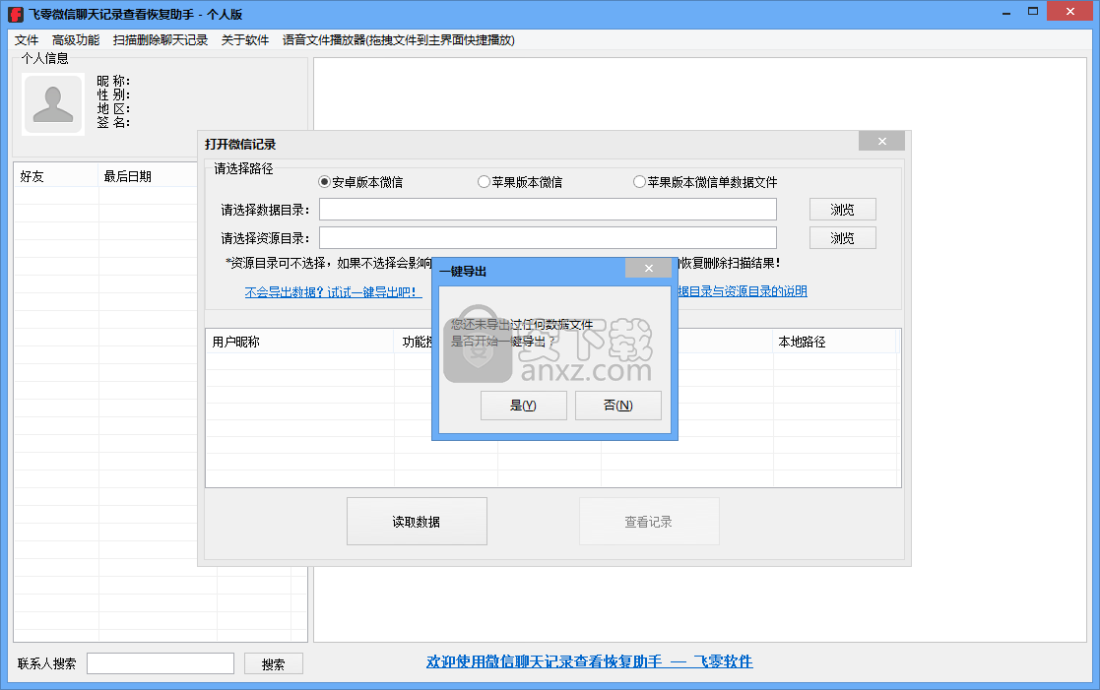Close the 一键导出 dialog
Screen dimensions: 1100x690
point(649,268)
